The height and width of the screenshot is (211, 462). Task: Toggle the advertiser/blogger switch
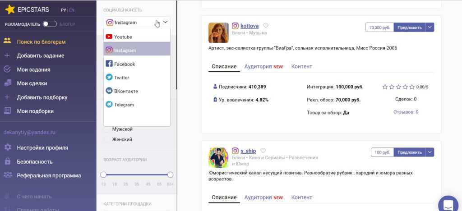click(x=50, y=24)
